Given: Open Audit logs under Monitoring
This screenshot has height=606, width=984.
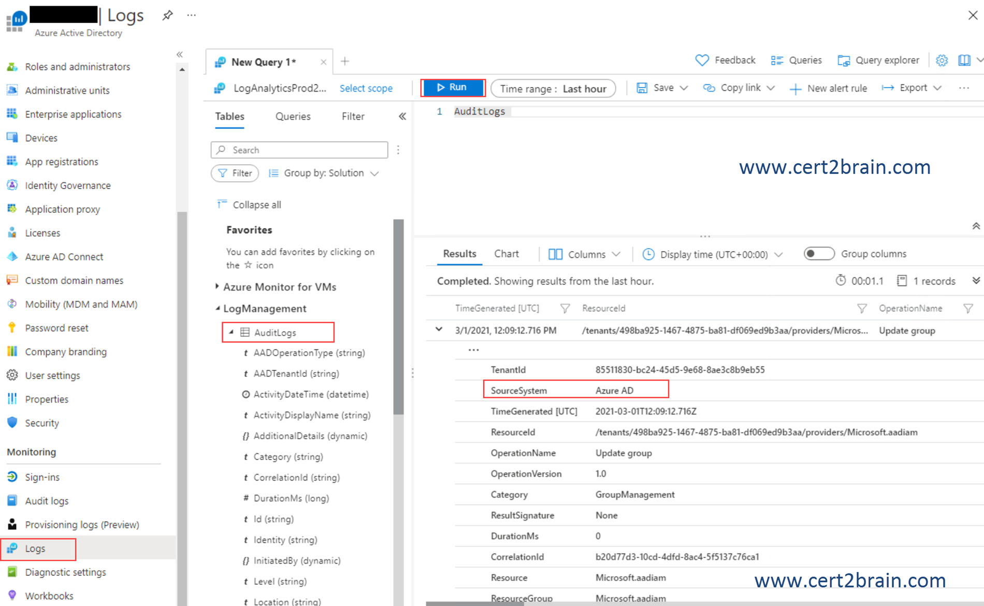Looking at the screenshot, I should point(47,501).
